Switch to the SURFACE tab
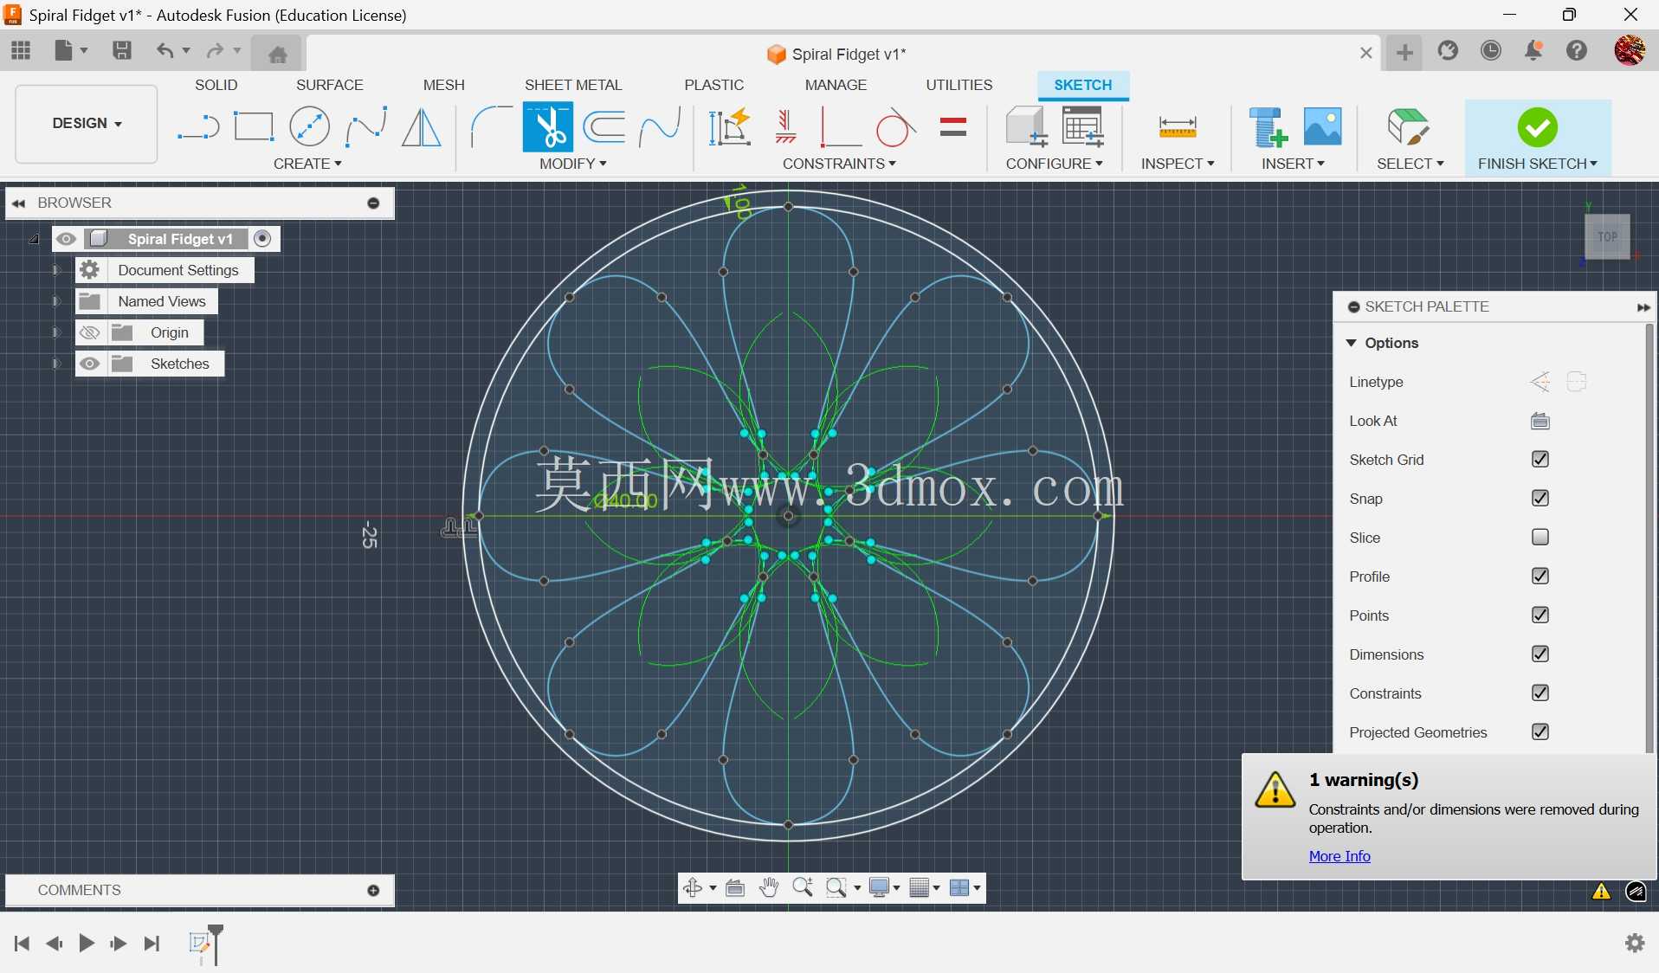1659x973 pixels. tap(329, 85)
